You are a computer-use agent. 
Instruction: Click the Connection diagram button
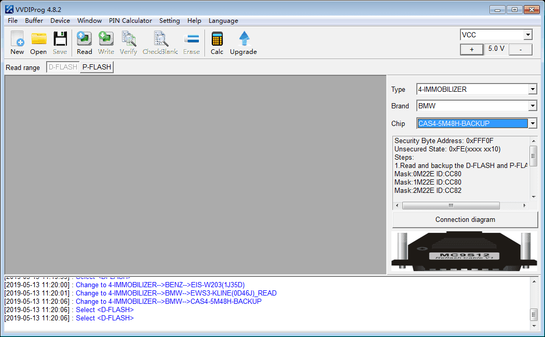pyautogui.click(x=465, y=220)
